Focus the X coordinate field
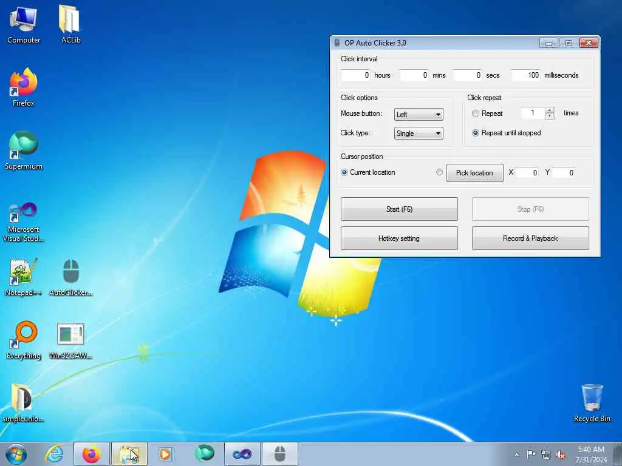This screenshot has width=622, height=466. pyautogui.click(x=527, y=173)
